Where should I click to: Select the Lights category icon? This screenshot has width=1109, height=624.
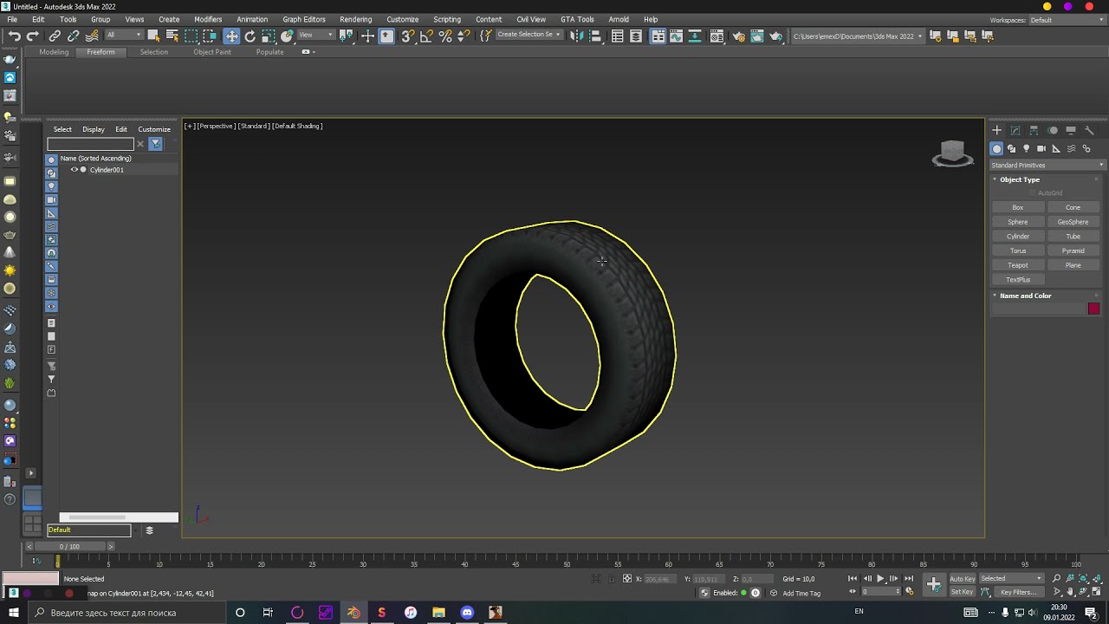[x=1026, y=148]
